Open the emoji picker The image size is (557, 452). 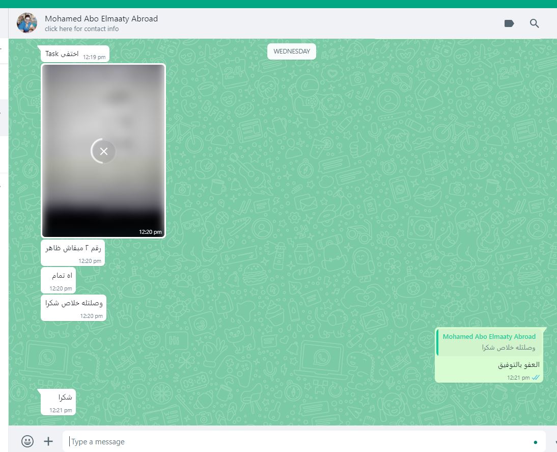pyautogui.click(x=27, y=441)
